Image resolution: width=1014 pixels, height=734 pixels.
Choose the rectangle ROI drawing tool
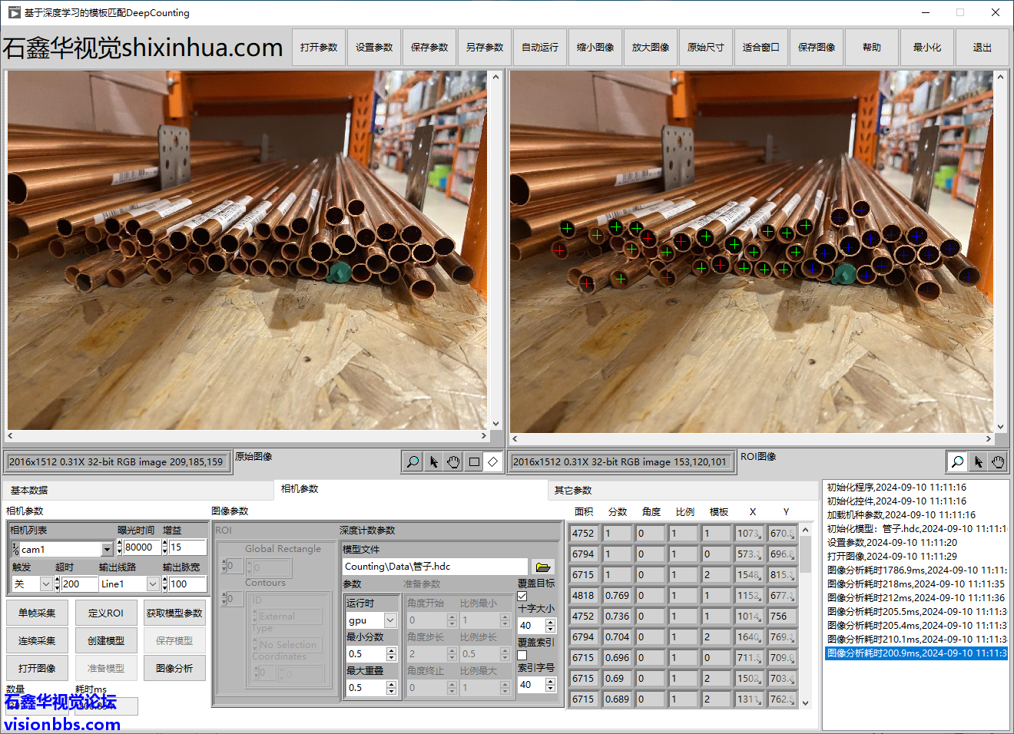(474, 461)
